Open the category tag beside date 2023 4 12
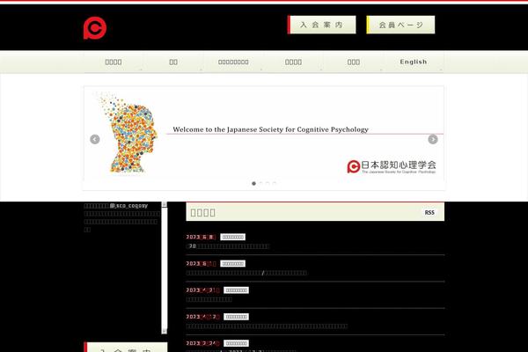 click(x=236, y=317)
